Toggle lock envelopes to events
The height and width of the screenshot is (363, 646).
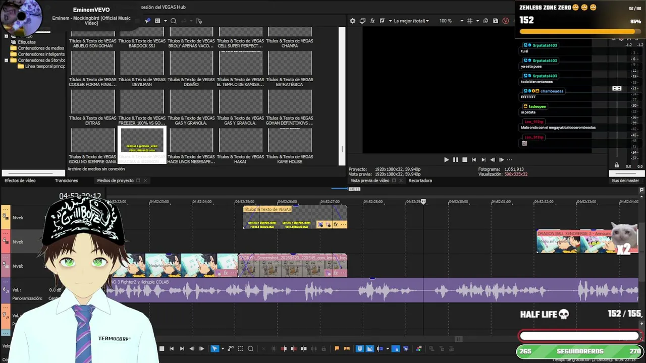[x=396, y=348]
